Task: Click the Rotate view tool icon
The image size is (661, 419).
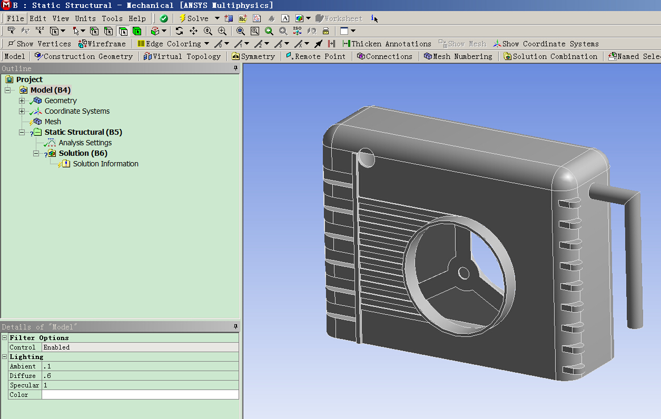Action: [x=180, y=31]
